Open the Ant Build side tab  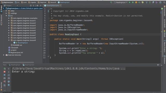(165, 24)
